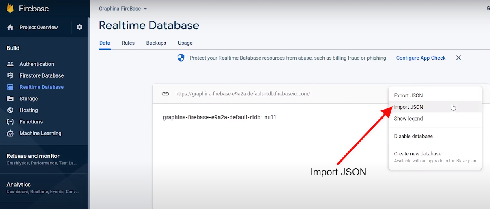Open Storage in sidebar

coord(28,99)
